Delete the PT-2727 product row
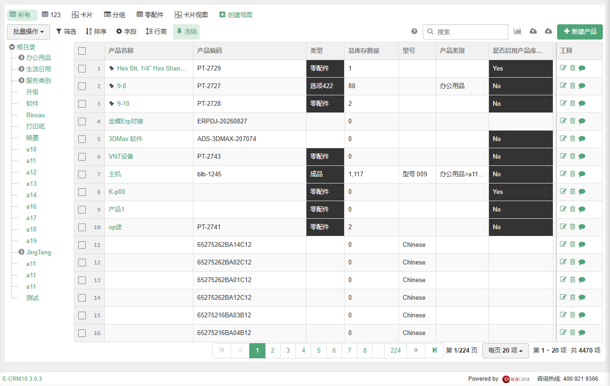This screenshot has width=610, height=386. (x=573, y=86)
